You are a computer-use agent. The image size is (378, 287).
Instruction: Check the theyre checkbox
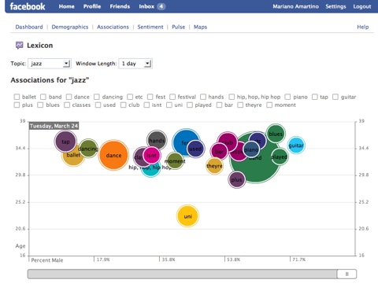coord(240,105)
